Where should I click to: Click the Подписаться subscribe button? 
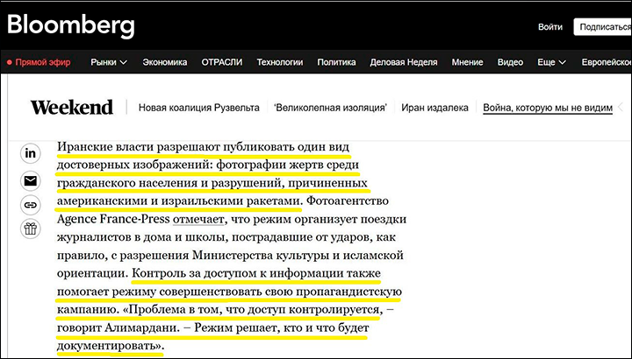[603, 27]
